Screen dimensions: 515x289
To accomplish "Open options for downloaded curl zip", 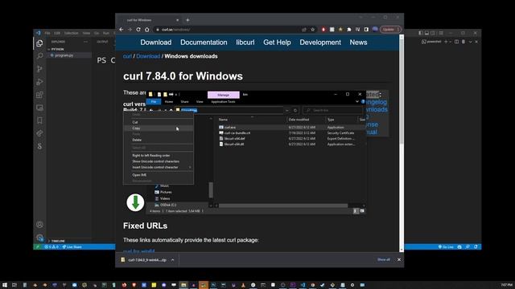I will pyautogui.click(x=172, y=260).
